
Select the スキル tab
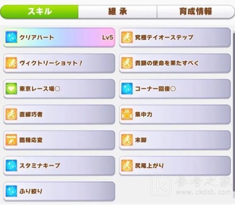(x=39, y=12)
